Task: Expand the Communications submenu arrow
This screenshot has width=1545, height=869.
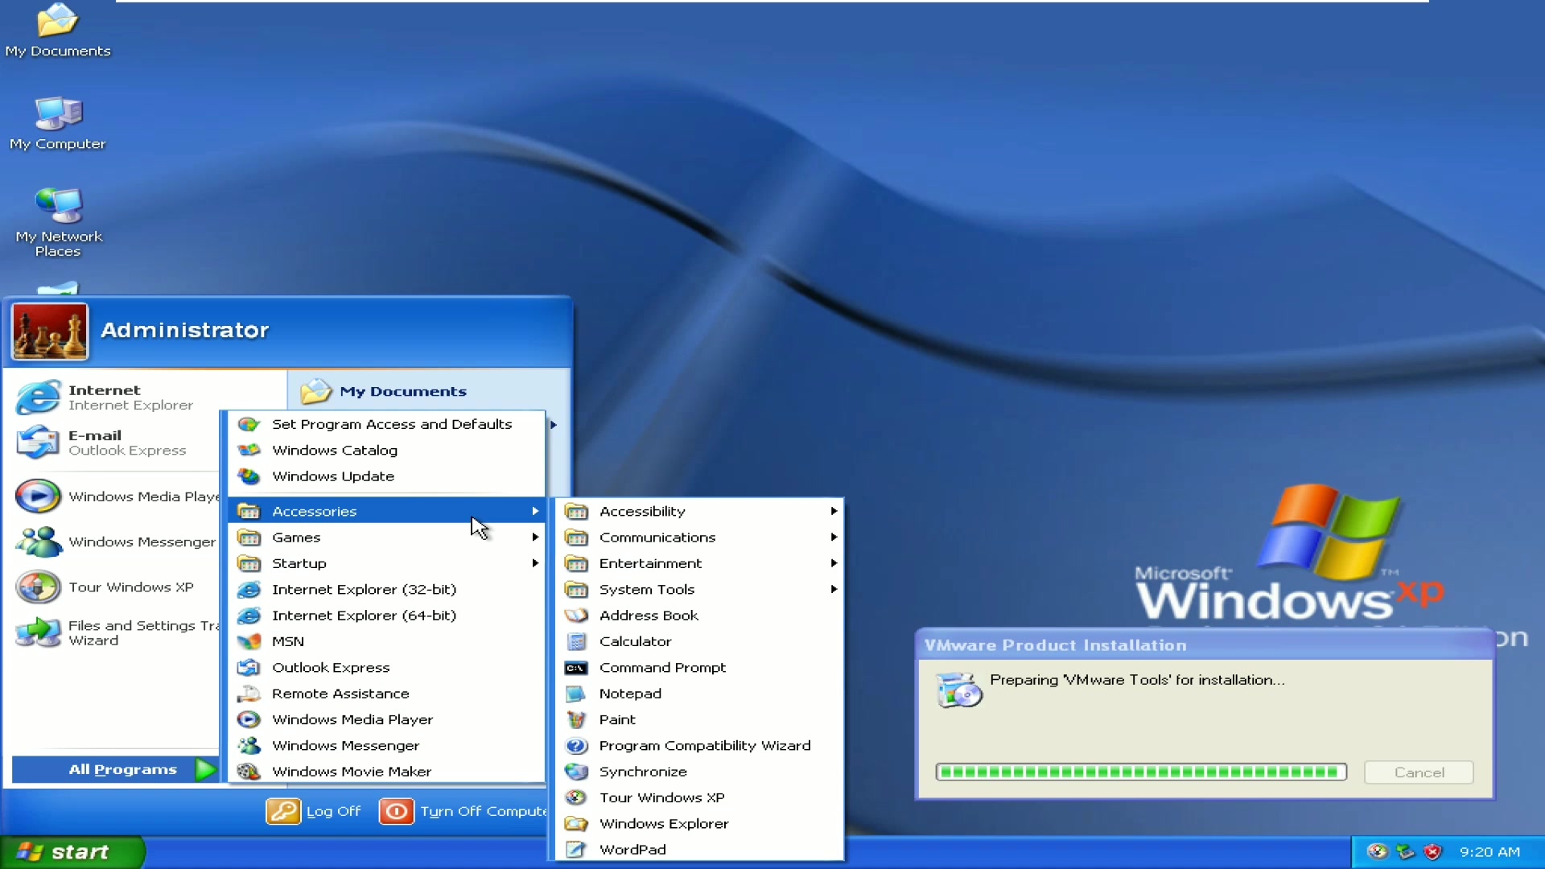Action: tap(834, 537)
